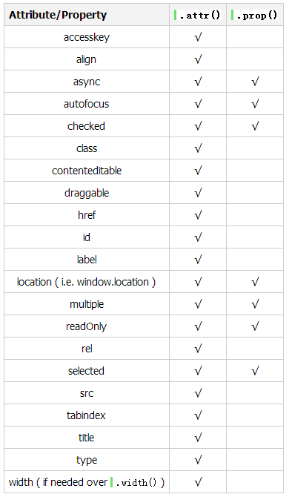Click the readOnly .prop() checkmark

(255, 326)
